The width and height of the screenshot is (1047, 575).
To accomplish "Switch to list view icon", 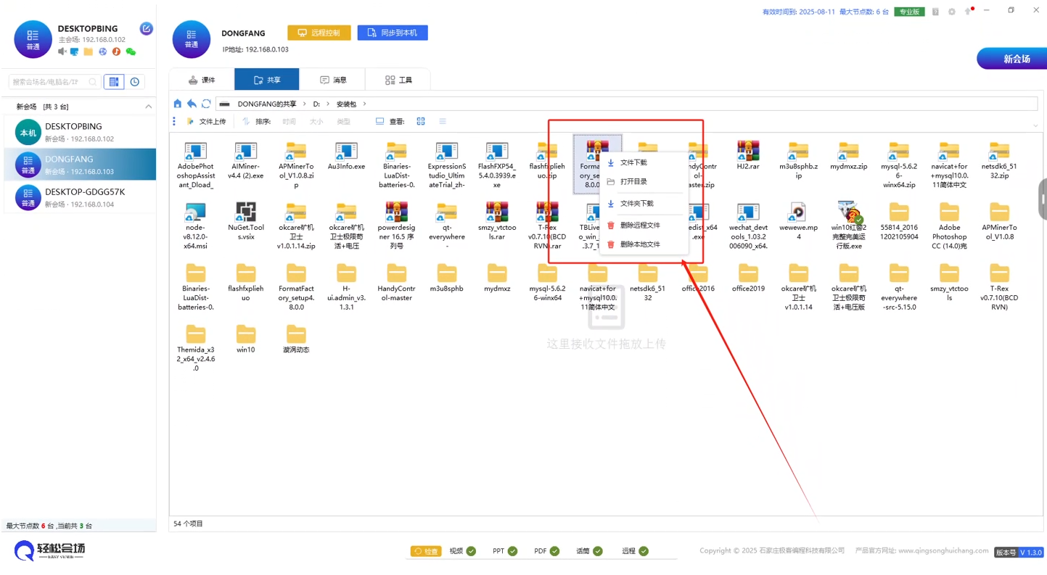I will (443, 122).
